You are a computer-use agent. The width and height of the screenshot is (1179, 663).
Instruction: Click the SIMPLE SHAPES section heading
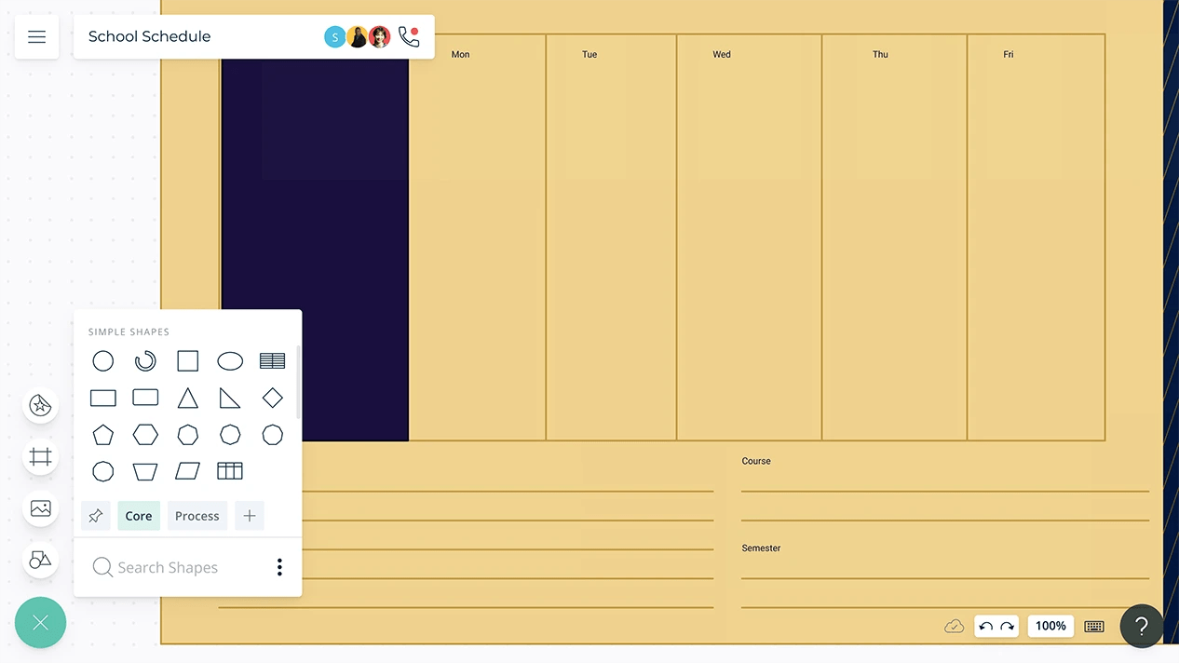pyautogui.click(x=129, y=331)
